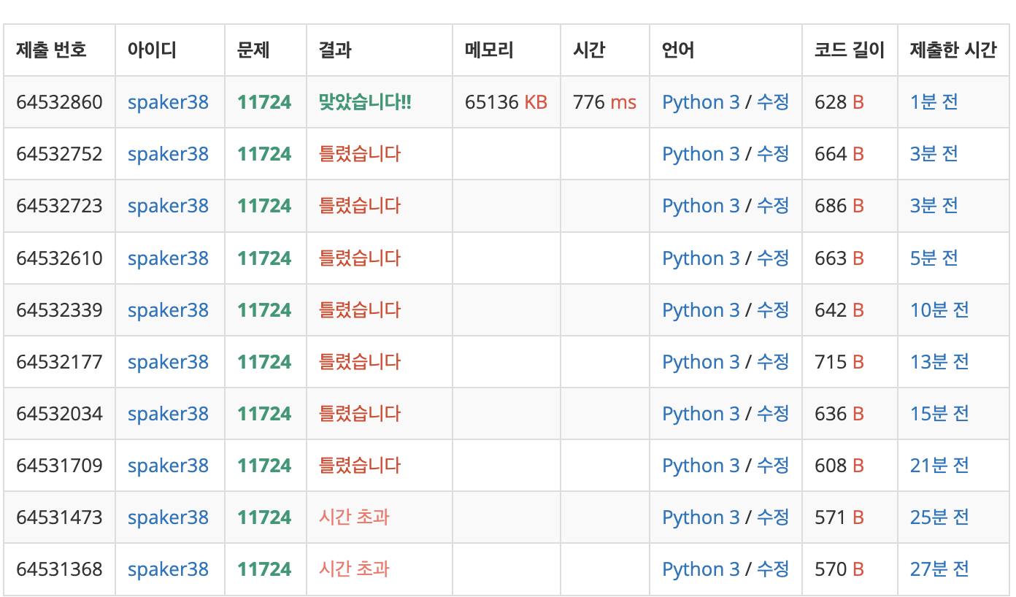Image resolution: width=1016 pixels, height=597 pixels.
Task: Open Python 3 source code of submission 64532860
Action: click(701, 102)
